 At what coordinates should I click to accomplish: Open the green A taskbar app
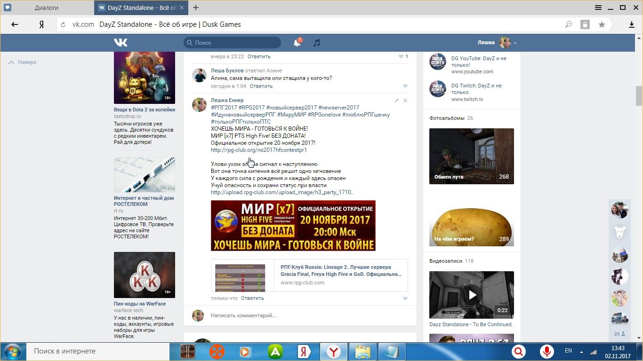(275, 351)
